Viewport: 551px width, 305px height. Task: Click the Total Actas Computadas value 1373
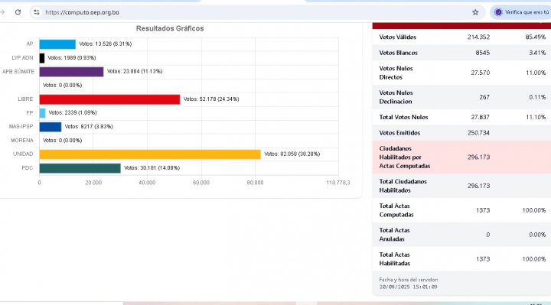click(483, 210)
